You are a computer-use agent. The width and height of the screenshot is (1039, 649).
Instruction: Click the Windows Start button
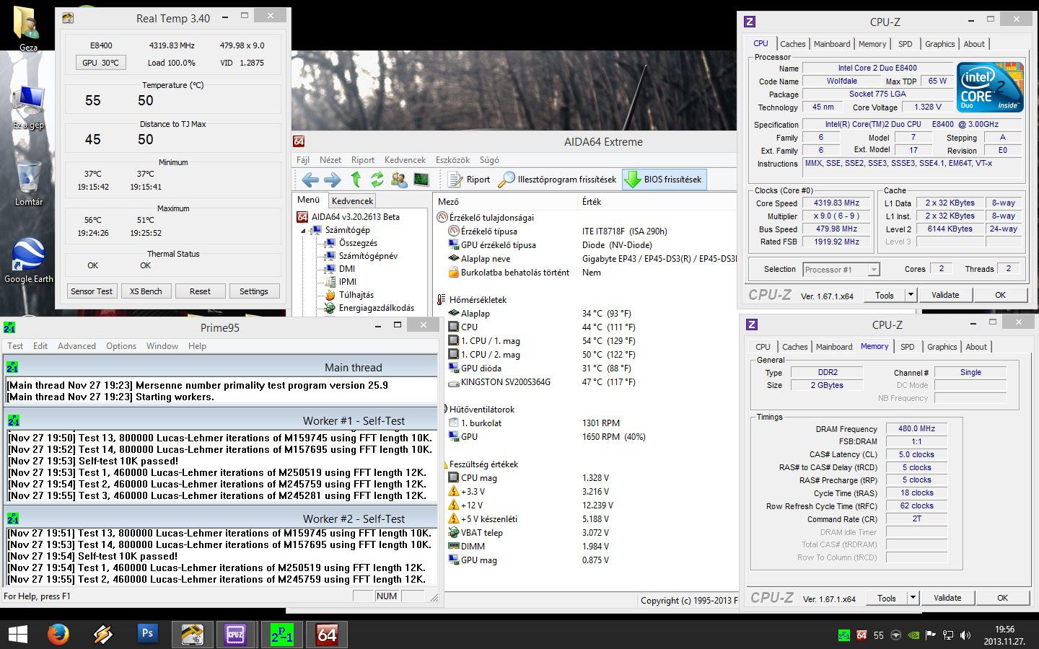click(17, 634)
